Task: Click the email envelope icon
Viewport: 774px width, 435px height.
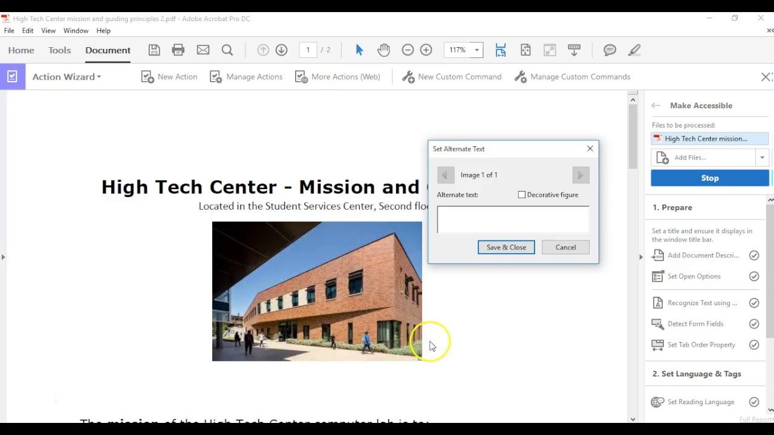Action: click(x=203, y=50)
